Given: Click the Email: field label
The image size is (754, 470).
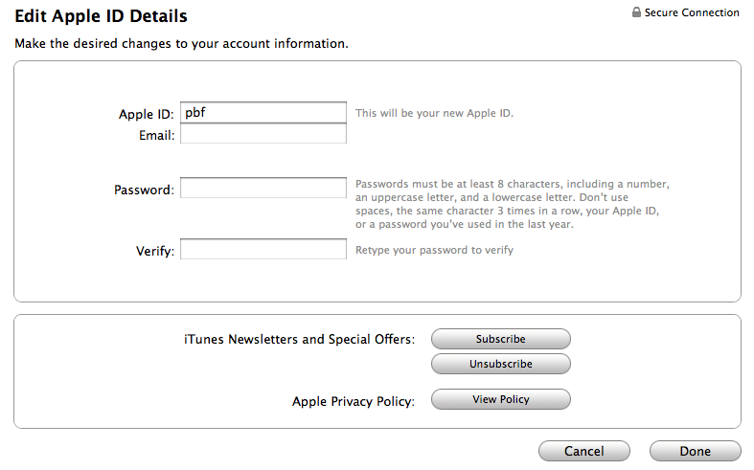Looking at the screenshot, I should pyautogui.click(x=157, y=136).
